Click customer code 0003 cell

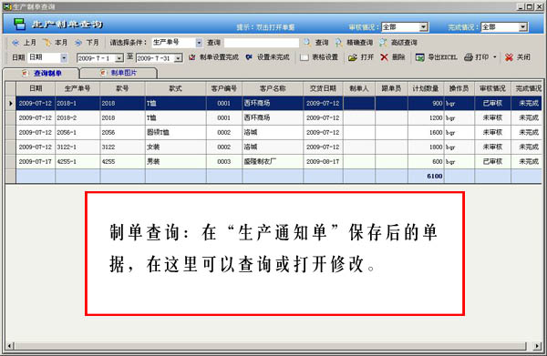coord(224,162)
